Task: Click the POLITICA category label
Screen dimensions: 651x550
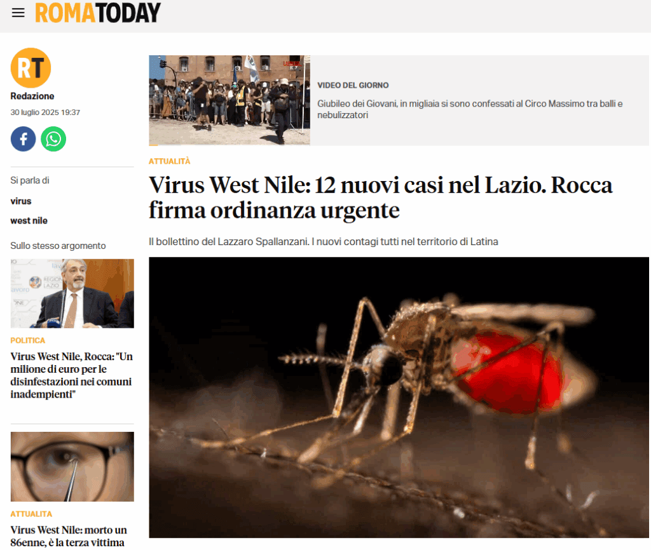Action: 28,340
